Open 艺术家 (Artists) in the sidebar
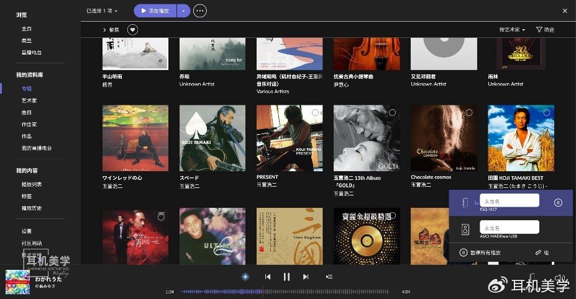This screenshot has height=299, width=576. tap(30, 100)
